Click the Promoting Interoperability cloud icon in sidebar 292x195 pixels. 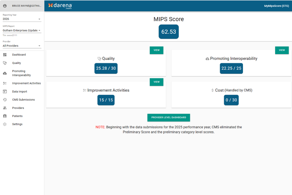5,73
